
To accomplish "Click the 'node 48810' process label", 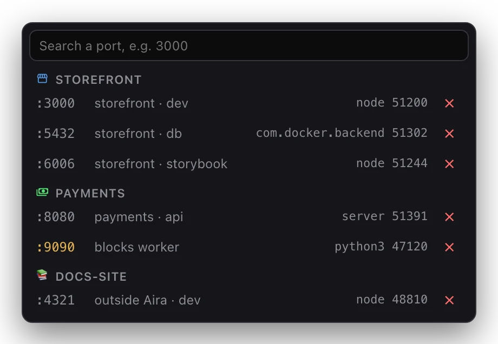I will (391, 299).
